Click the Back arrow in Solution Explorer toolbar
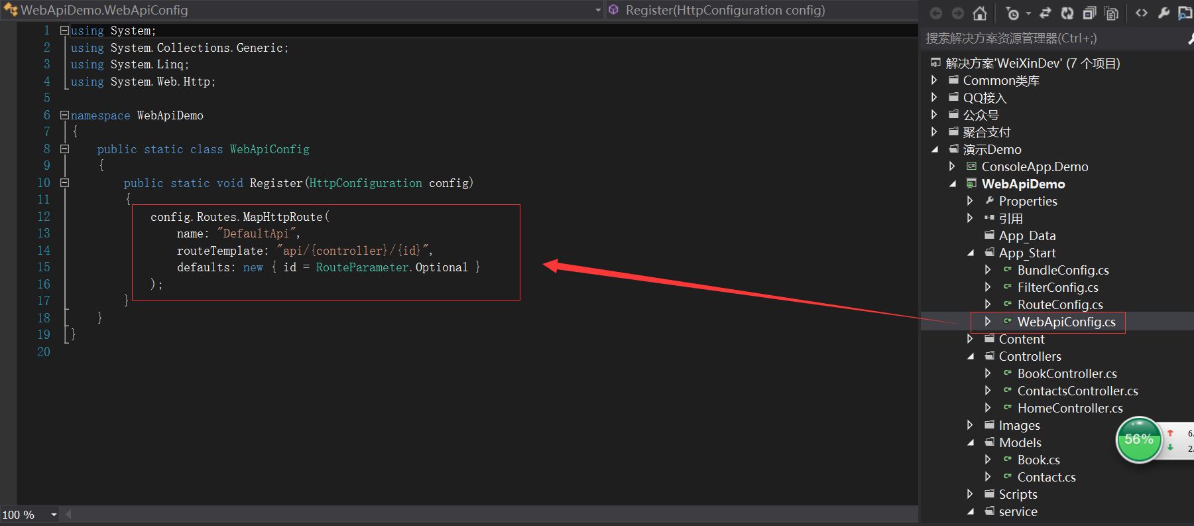 point(936,13)
